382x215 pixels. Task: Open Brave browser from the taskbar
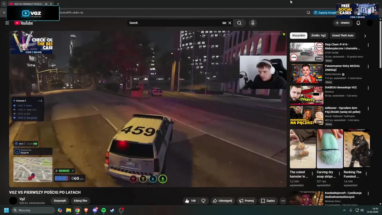pyautogui.click(x=86, y=210)
